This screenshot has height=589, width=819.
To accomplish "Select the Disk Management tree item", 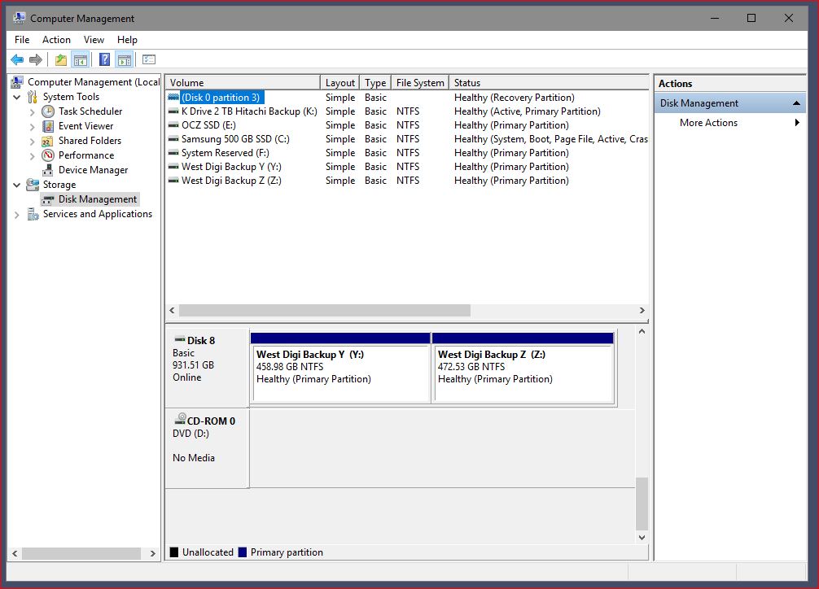I will point(97,199).
